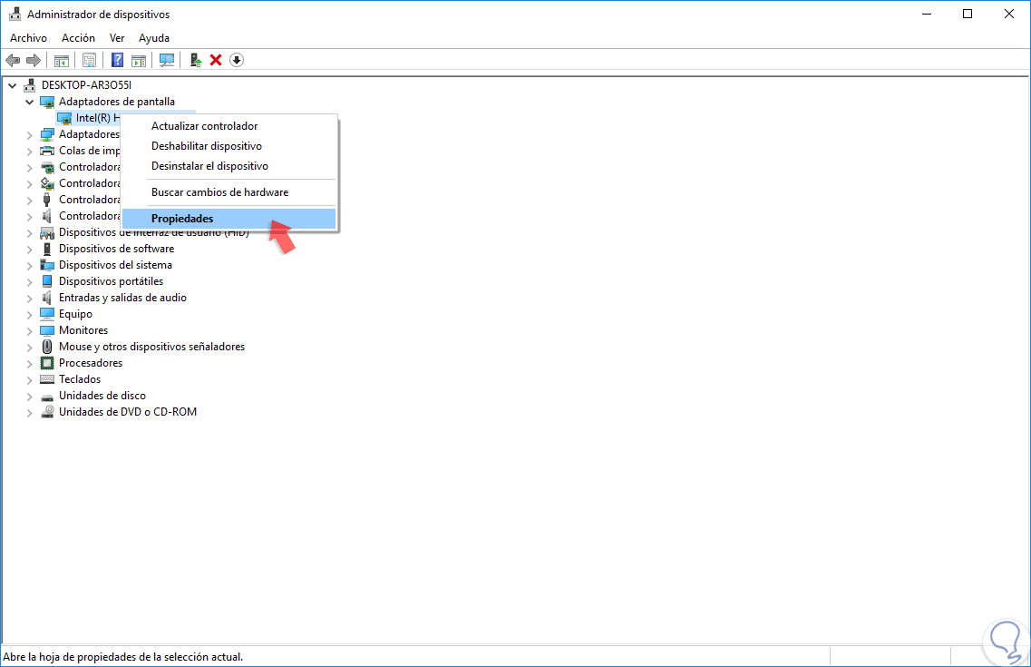Click the Dispositivos portátiles icon
Image resolution: width=1031 pixels, height=667 pixels.
coord(46,281)
